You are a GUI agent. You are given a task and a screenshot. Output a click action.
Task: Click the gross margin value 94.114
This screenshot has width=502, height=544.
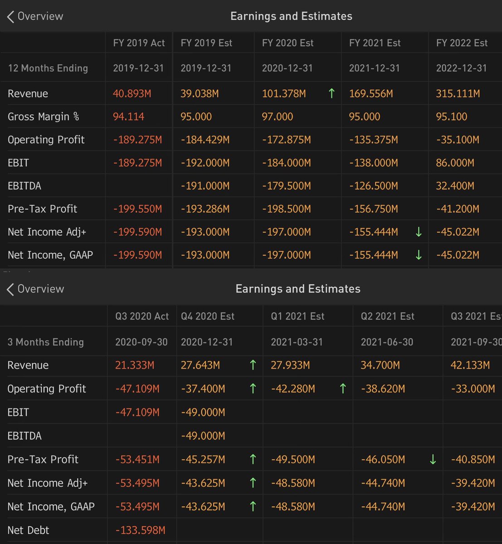(x=128, y=117)
